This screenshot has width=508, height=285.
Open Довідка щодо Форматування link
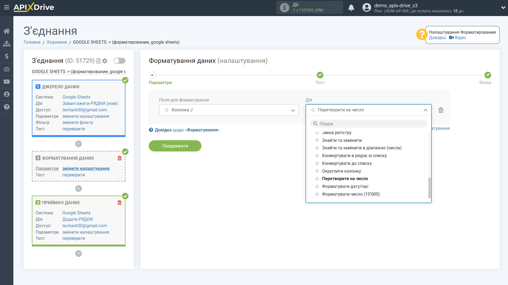tap(187, 130)
